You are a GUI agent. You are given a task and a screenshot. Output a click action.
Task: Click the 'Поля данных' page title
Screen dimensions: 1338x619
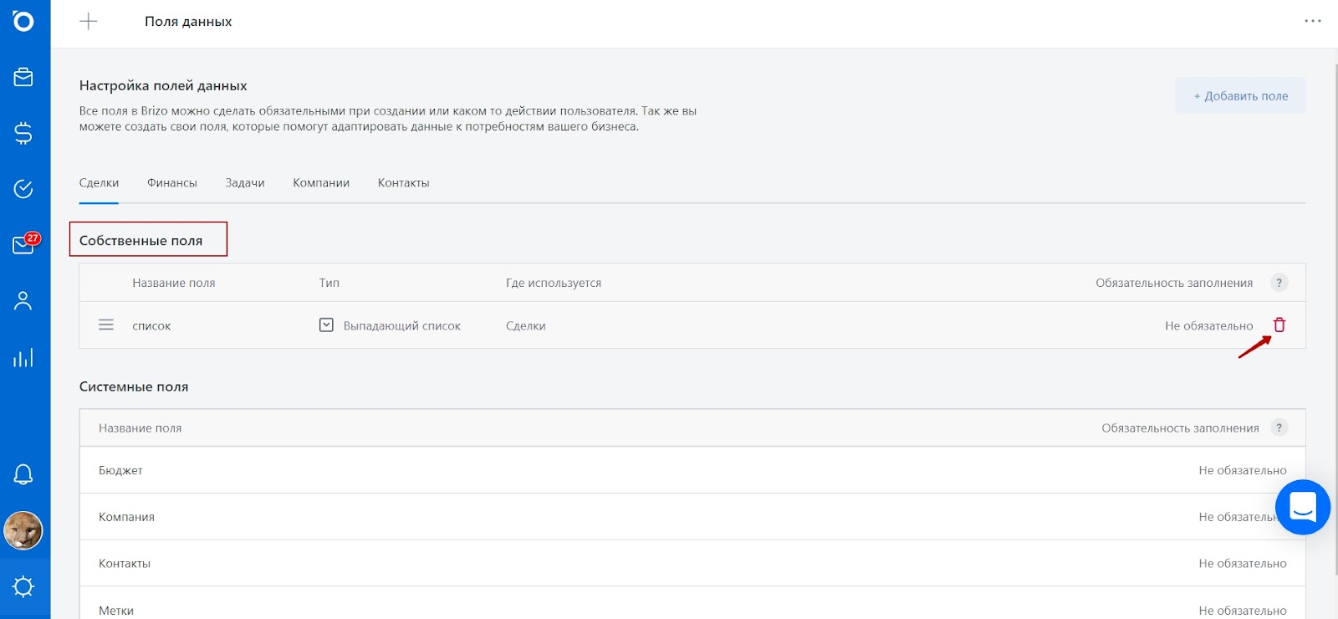click(x=188, y=22)
